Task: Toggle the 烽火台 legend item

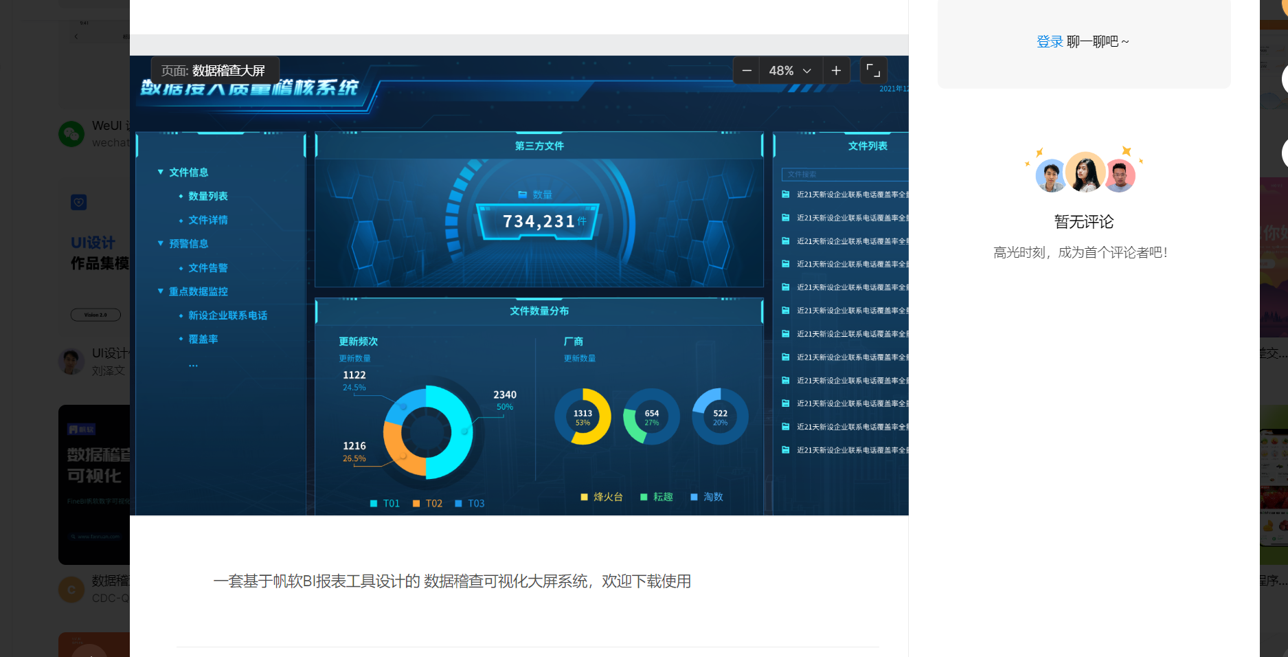Action: [x=602, y=497]
